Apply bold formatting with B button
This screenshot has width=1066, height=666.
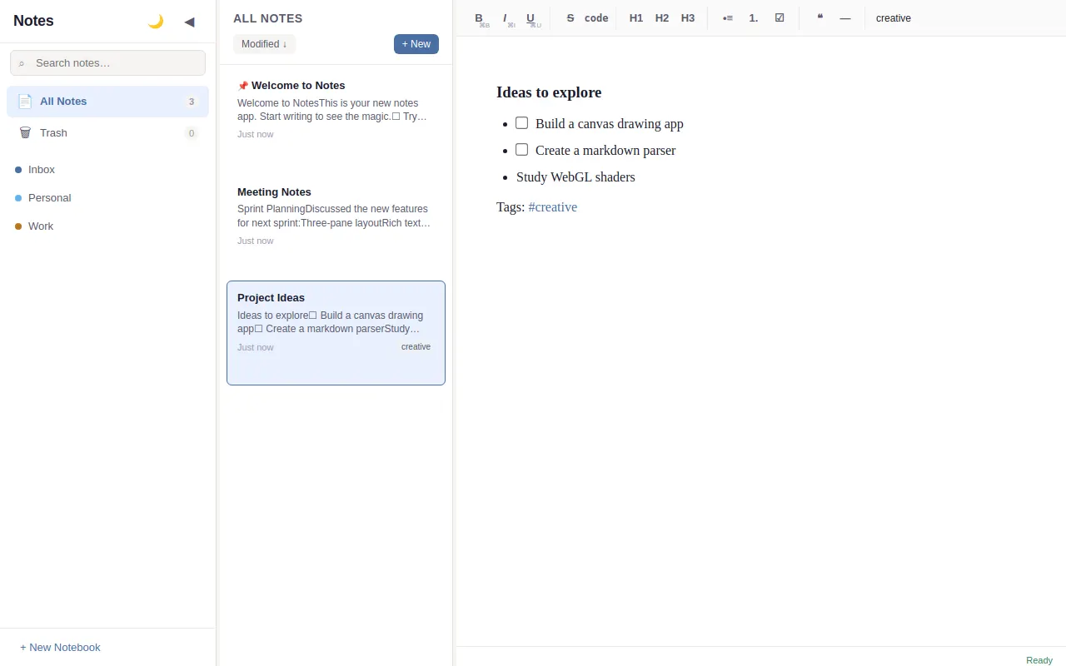pyautogui.click(x=479, y=18)
